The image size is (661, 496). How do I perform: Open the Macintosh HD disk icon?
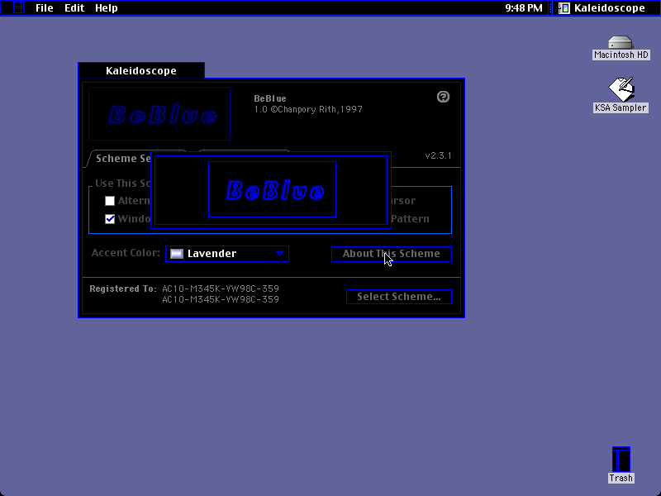(x=621, y=43)
